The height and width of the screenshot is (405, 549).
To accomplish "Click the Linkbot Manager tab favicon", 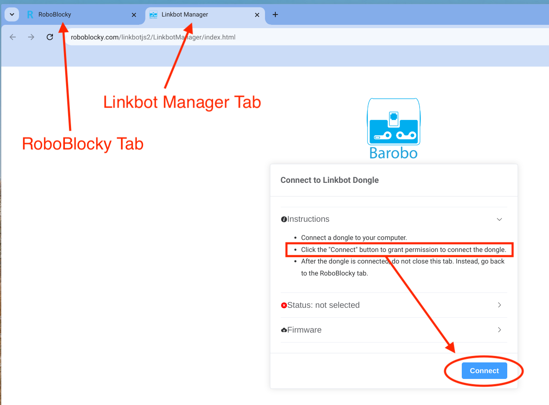I will (x=153, y=14).
